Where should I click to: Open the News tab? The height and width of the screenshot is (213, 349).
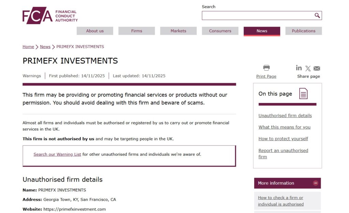pyautogui.click(x=261, y=31)
